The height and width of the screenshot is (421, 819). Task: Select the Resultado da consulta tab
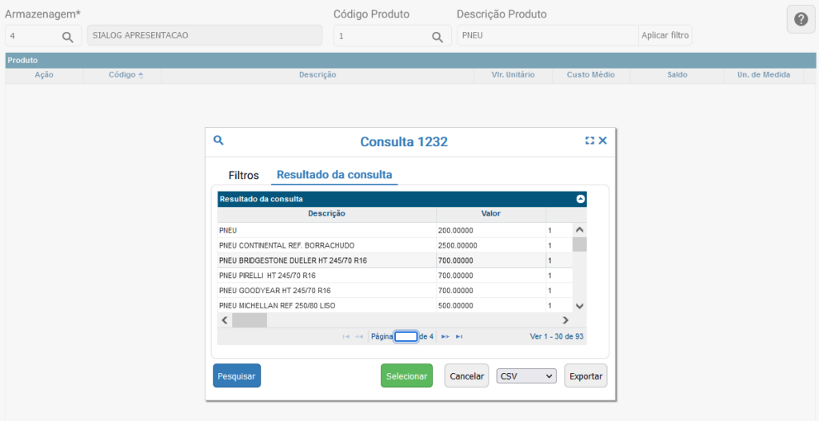[334, 175]
